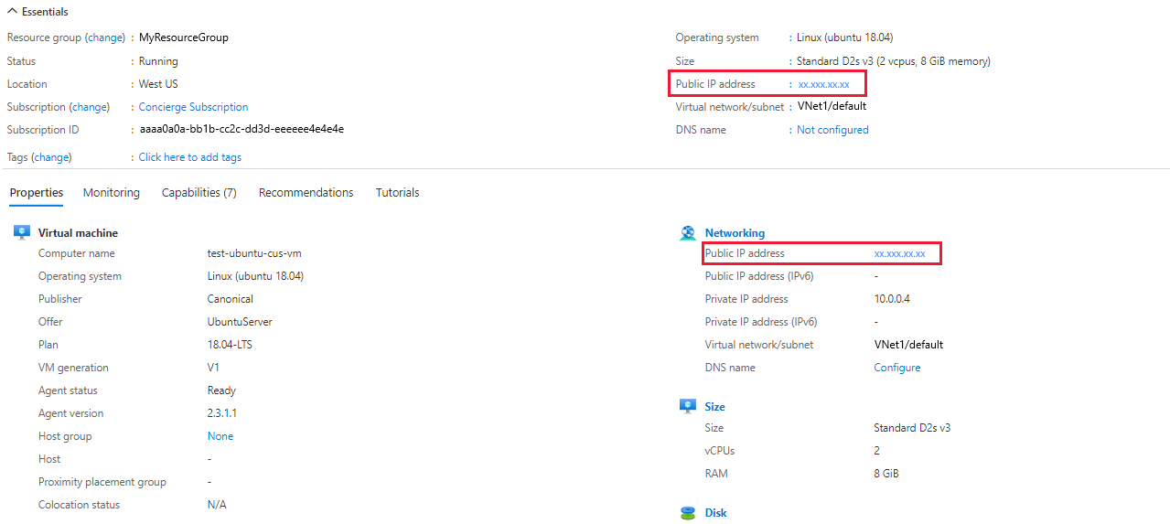1170x524 pixels.
Task: Select Linux (ubuntu 18.04) under Virtual machine
Action: point(256,276)
